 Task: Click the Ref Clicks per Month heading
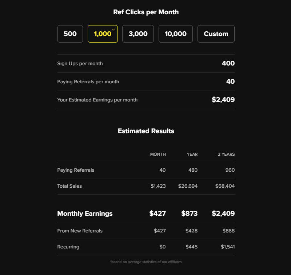pos(145,12)
